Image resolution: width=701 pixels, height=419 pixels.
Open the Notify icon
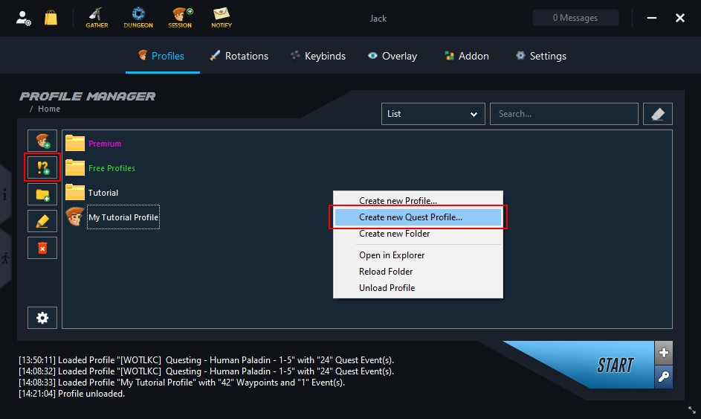(x=221, y=18)
